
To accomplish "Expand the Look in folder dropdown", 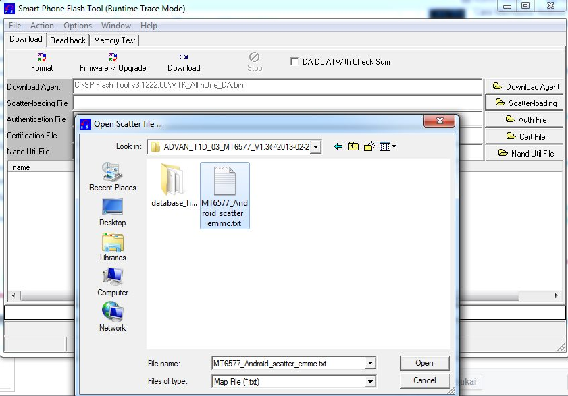I will [315, 147].
